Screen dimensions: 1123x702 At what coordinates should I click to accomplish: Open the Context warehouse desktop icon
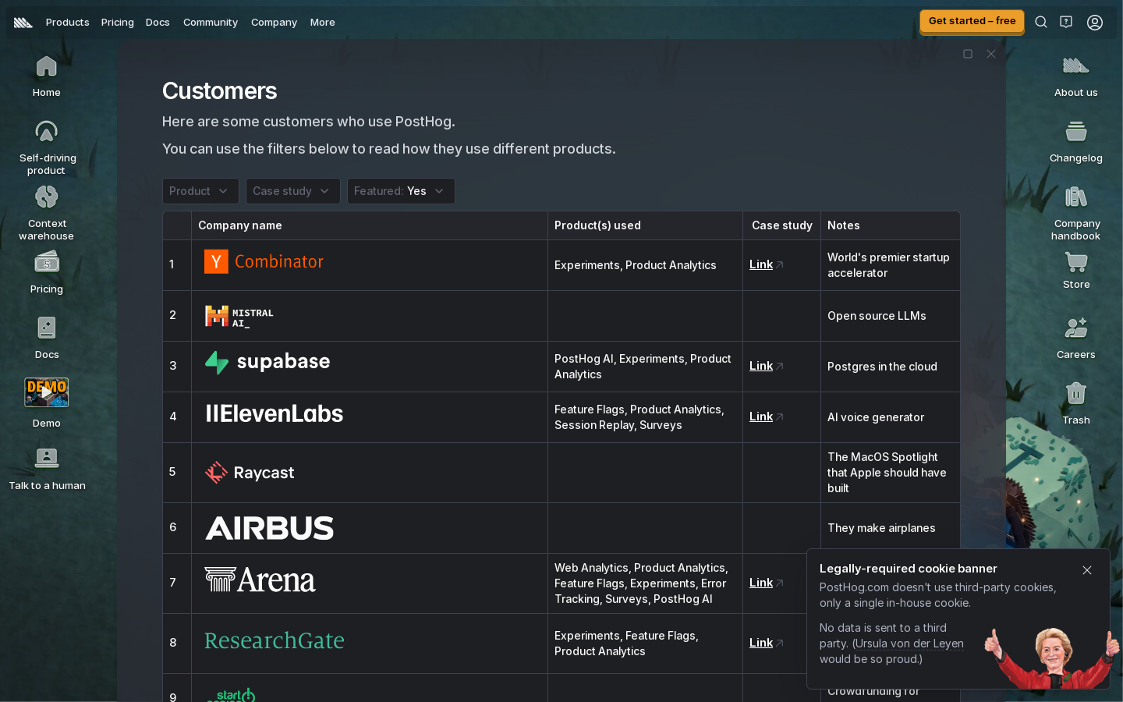tap(47, 212)
